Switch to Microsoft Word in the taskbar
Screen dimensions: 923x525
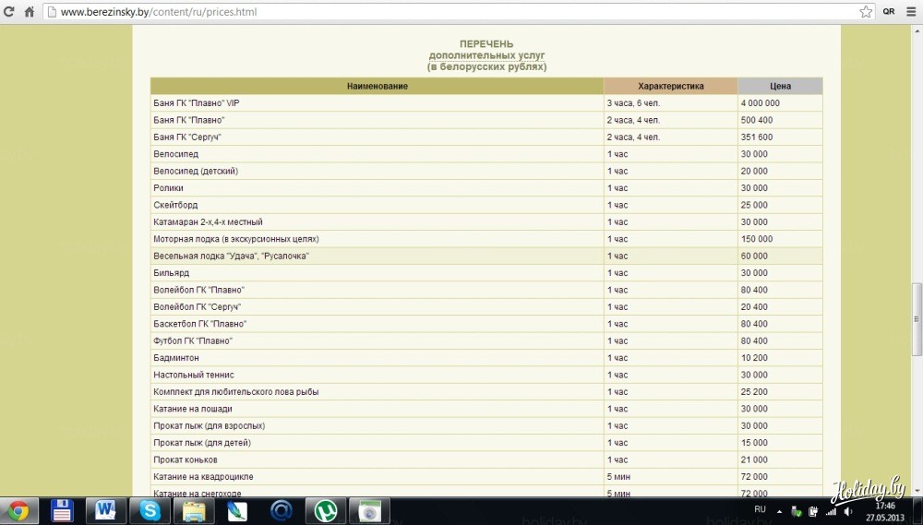click(x=105, y=510)
